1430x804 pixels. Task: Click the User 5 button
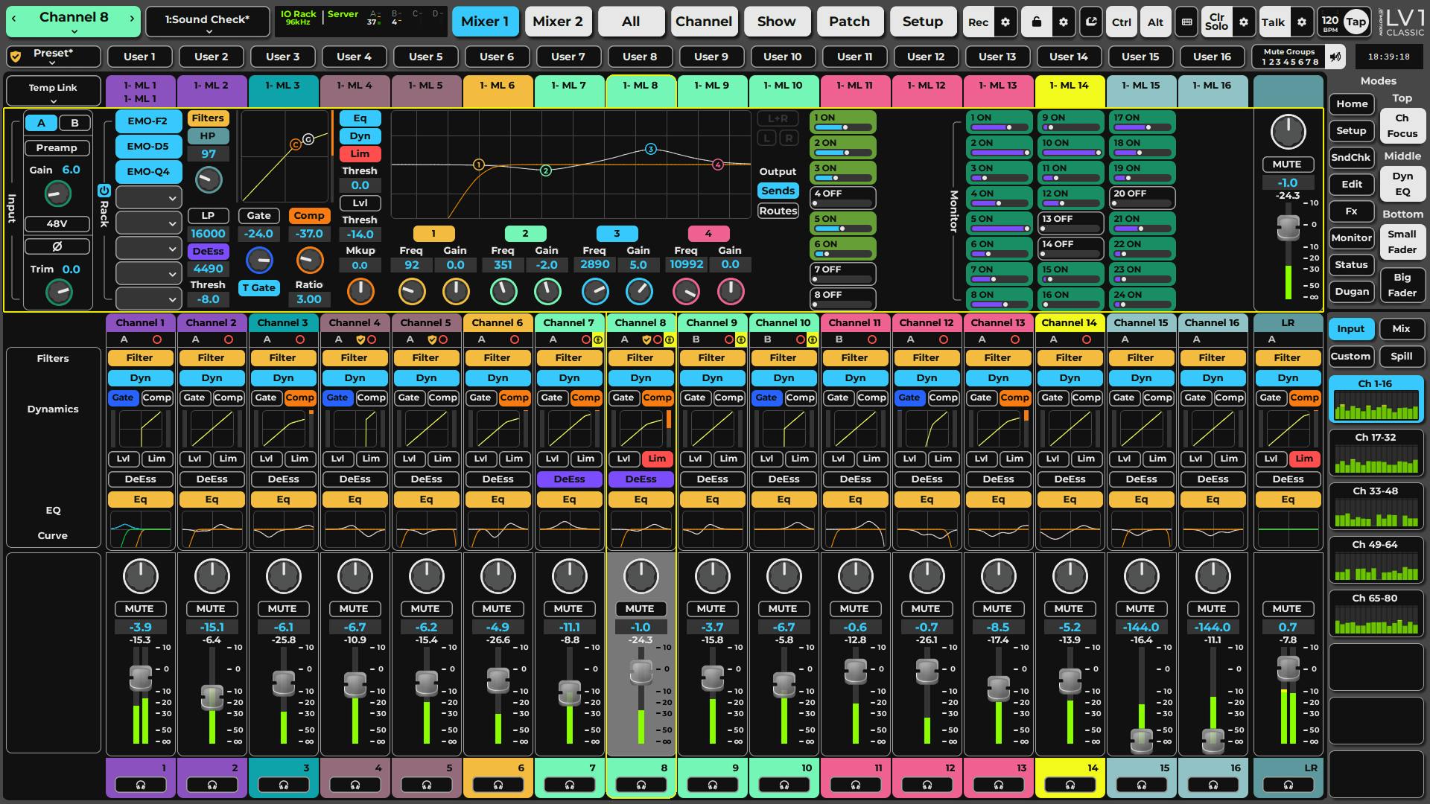click(x=425, y=57)
